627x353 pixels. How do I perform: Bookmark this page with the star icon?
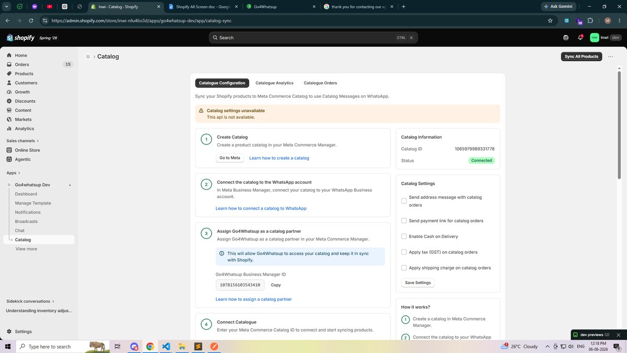tap(550, 20)
